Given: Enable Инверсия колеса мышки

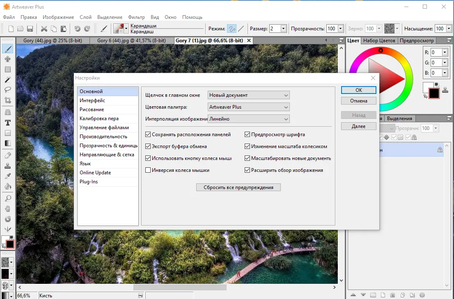Looking at the screenshot, I should (x=148, y=170).
